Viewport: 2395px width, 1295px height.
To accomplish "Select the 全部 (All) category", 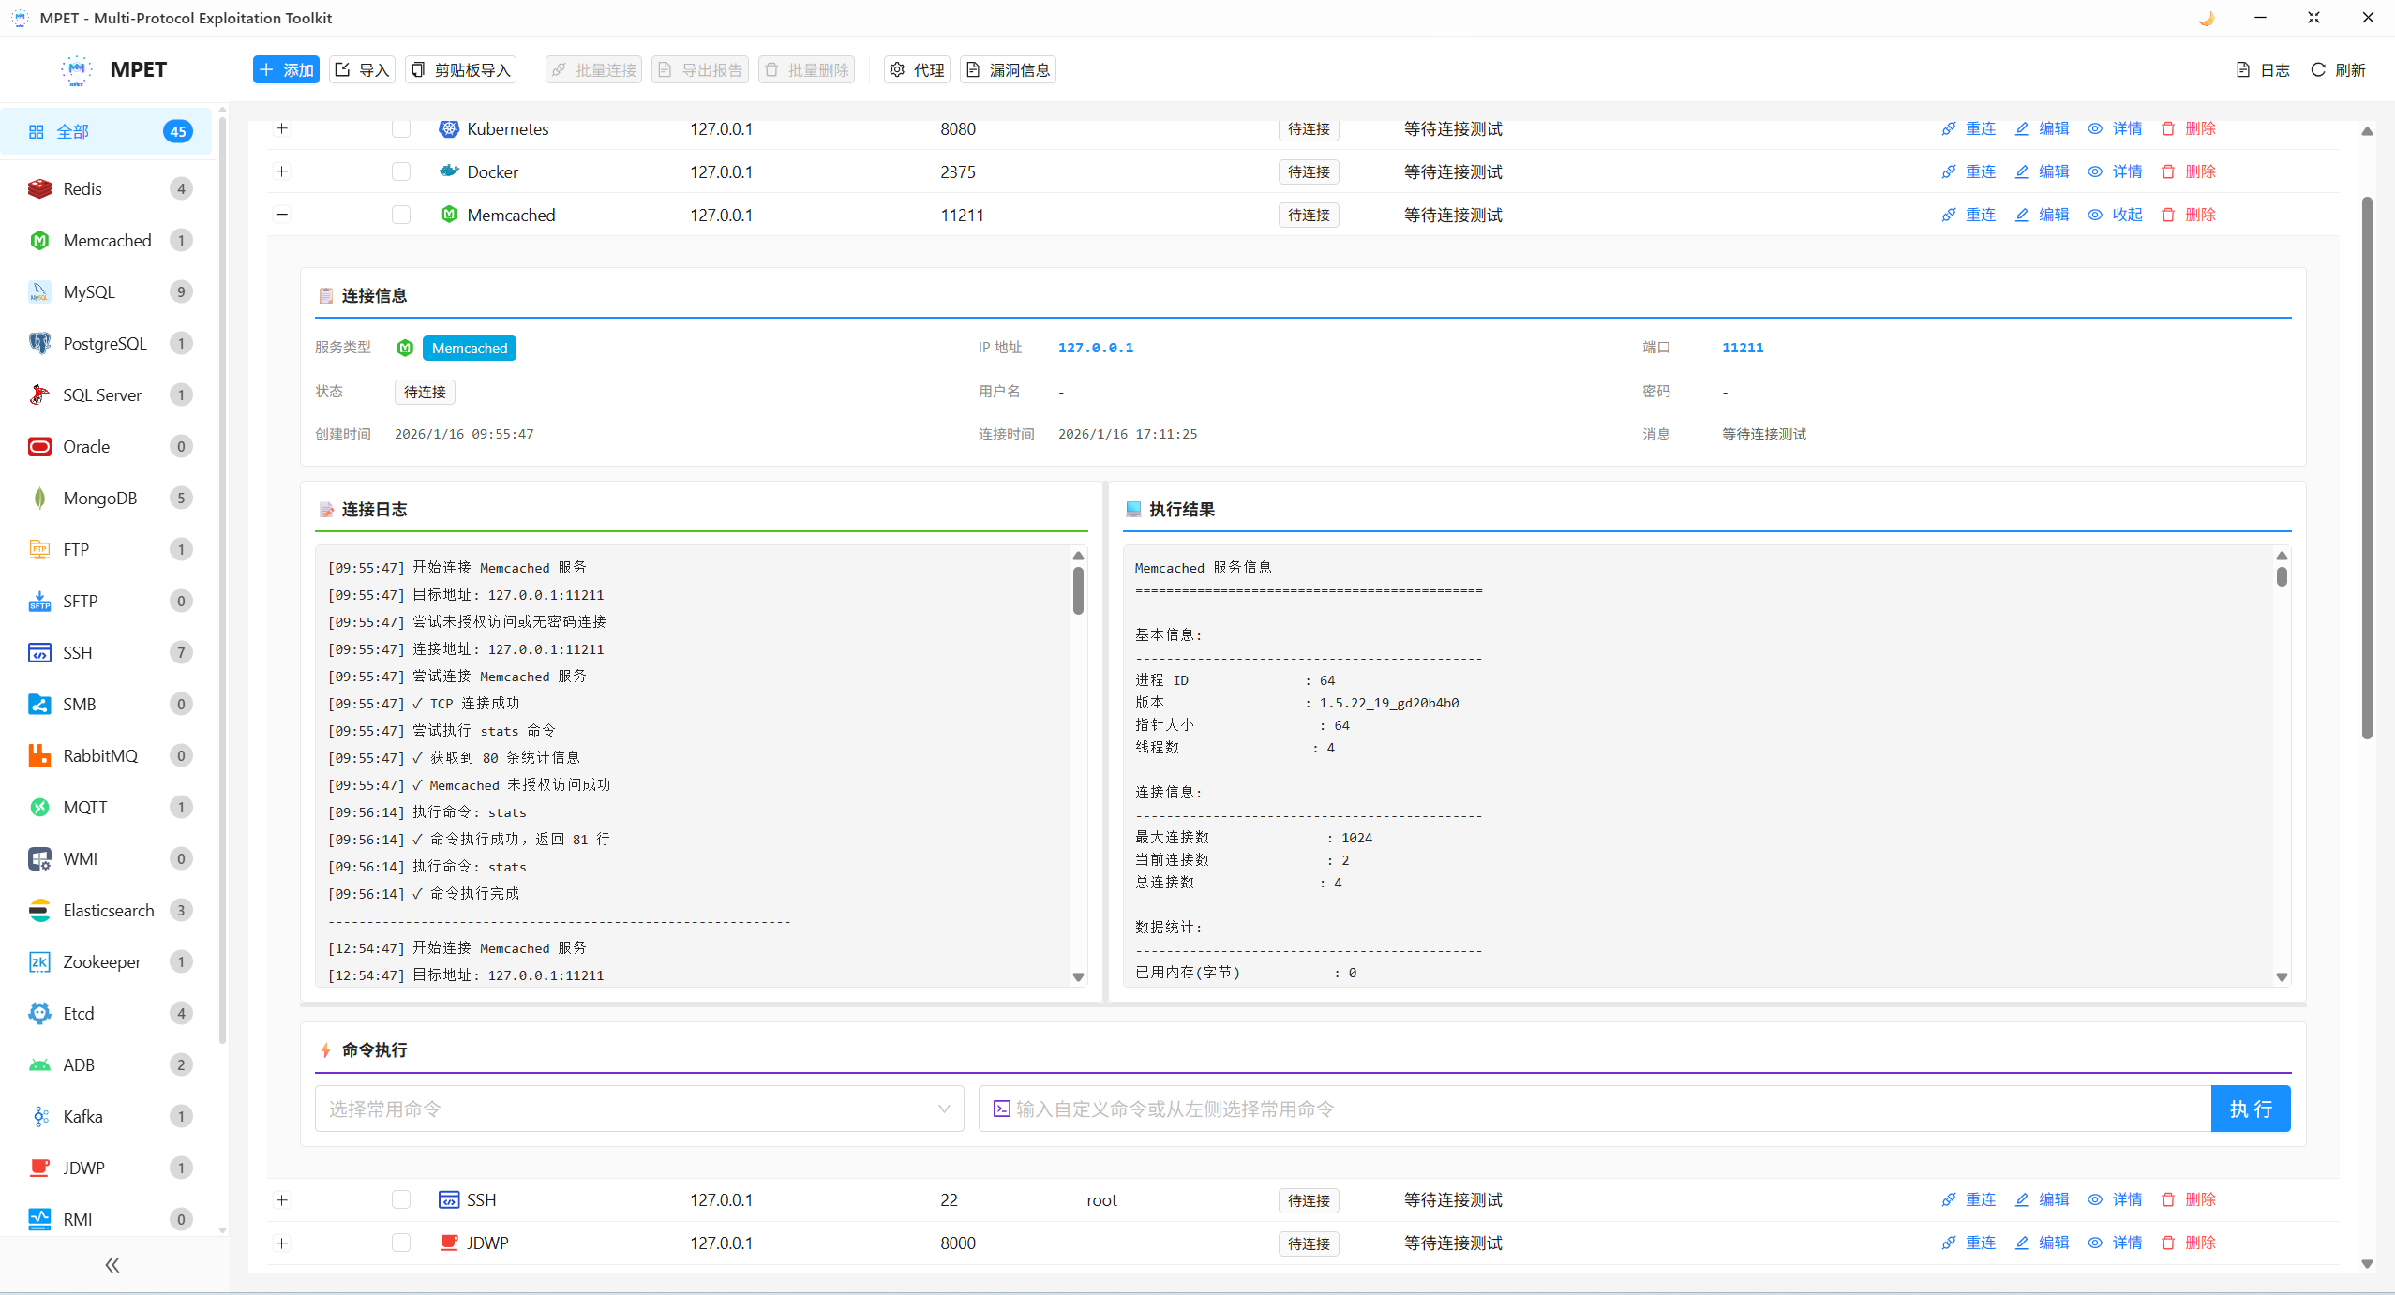I will click(x=73, y=131).
